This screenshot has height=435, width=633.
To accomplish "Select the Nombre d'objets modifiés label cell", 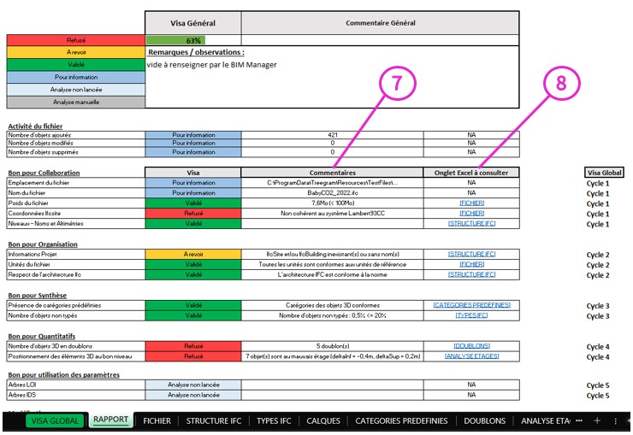I will point(76,143).
